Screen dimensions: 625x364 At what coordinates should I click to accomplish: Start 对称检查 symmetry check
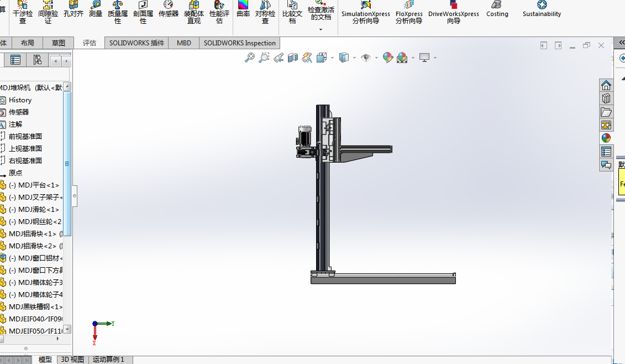click(265, 12)
